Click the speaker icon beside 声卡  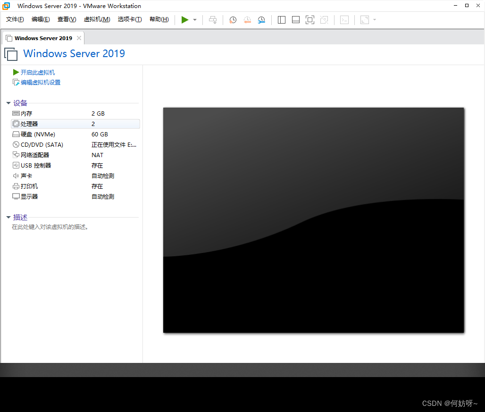coord(16,176)
